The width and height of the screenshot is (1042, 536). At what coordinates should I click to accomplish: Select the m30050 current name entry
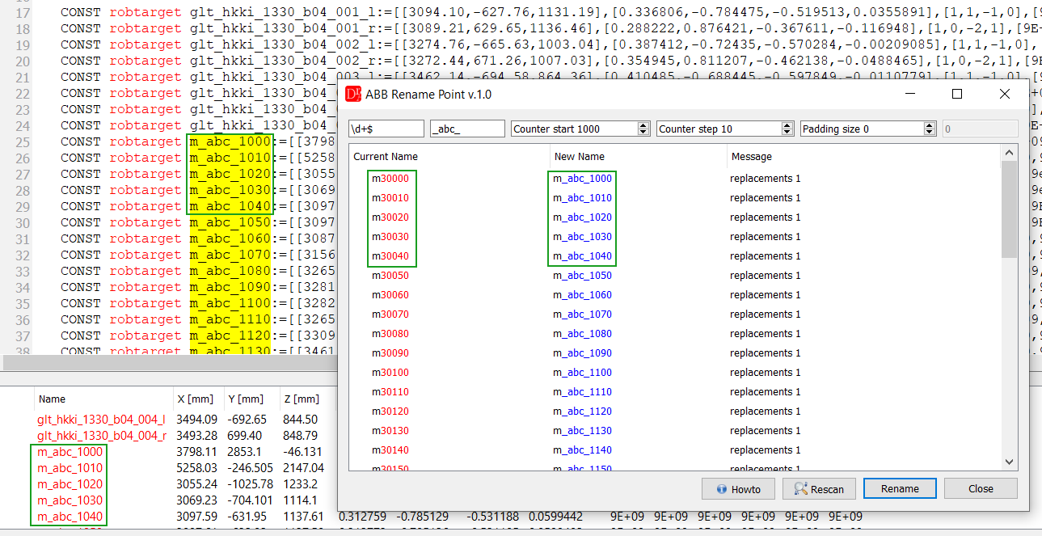point(390,276)
